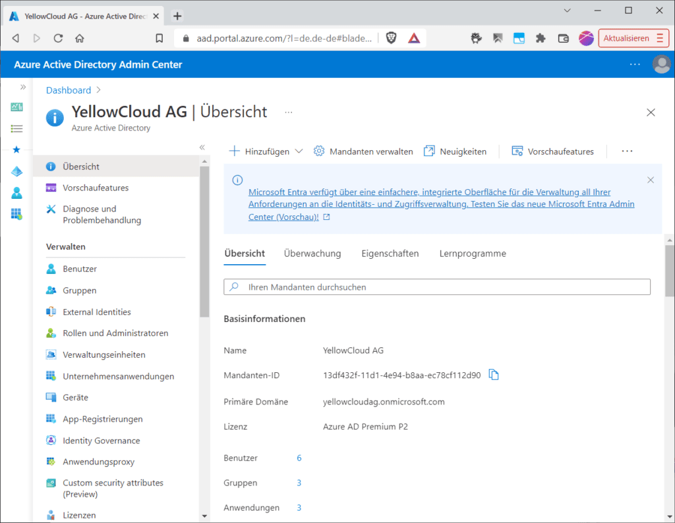Dismiss the Microsoft Entra info banner
675x523 pixels.
coord(651,180)
